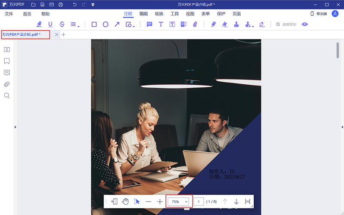
Task: Pick the arrow drawing tool
Action: pyautogui.click(x=117, y=25)
